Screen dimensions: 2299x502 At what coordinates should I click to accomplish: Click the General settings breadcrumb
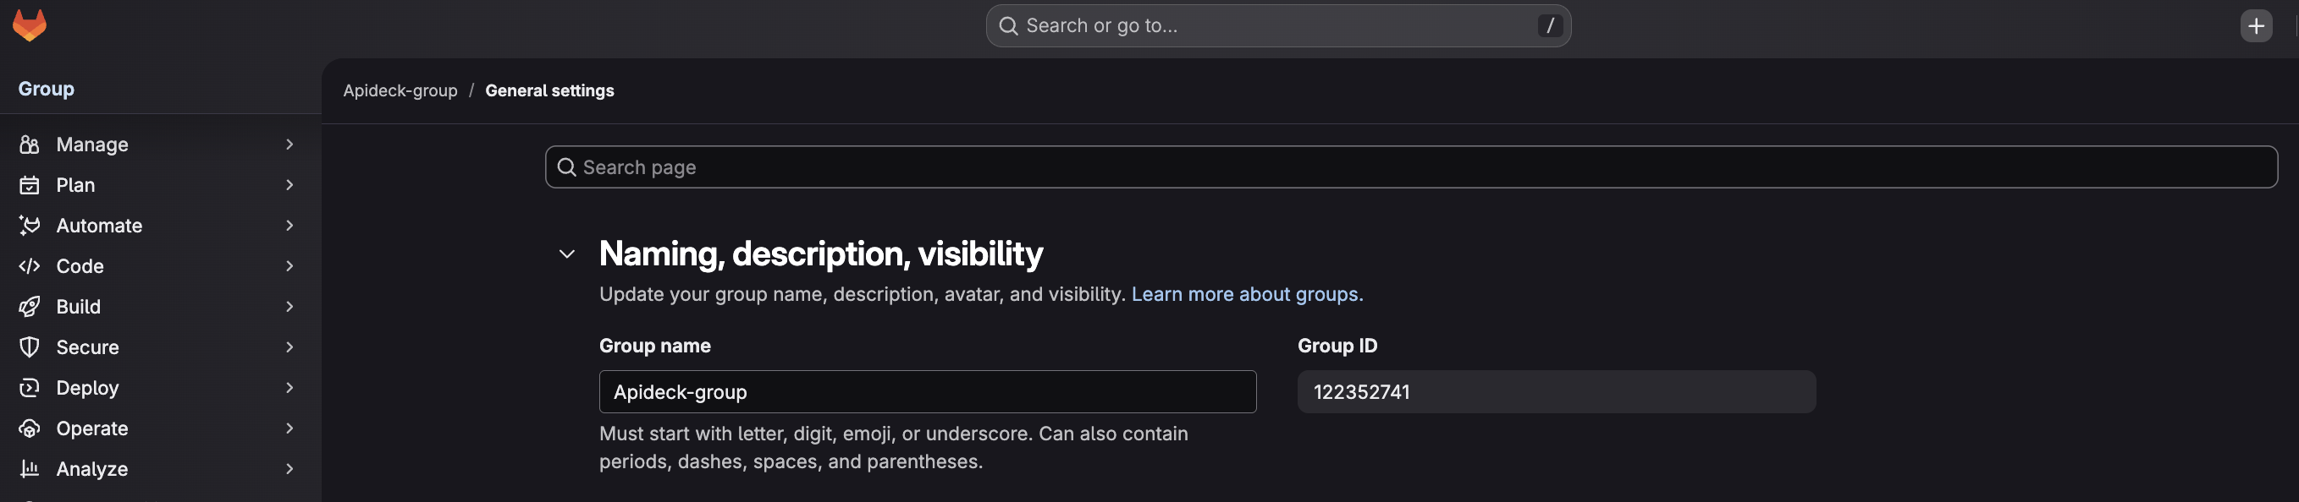pyautogui.click(x=549, y=91)
